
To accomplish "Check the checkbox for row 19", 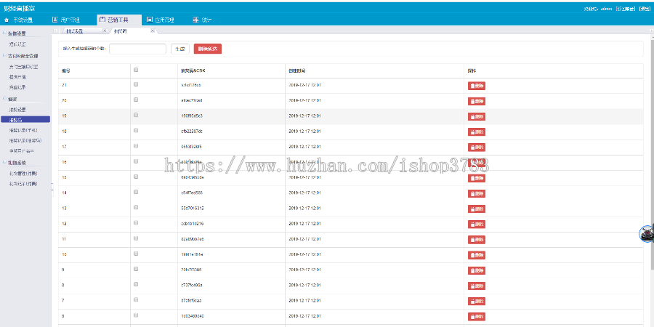I will [136, 115].
